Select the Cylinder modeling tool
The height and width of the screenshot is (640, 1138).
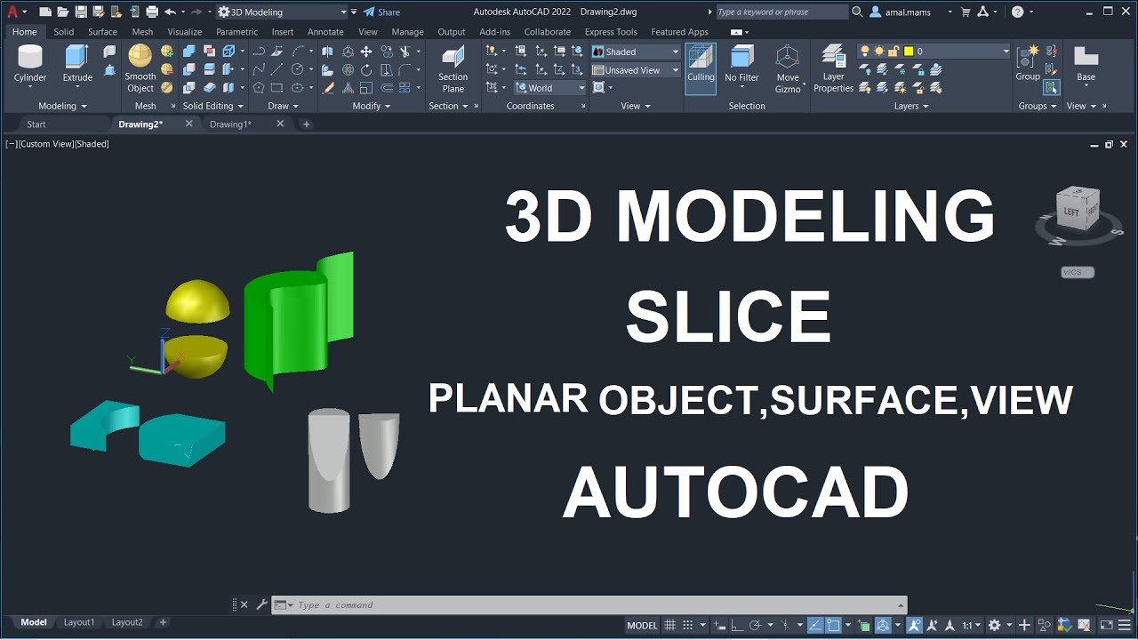pyautogui.click(x=30, y=64)
